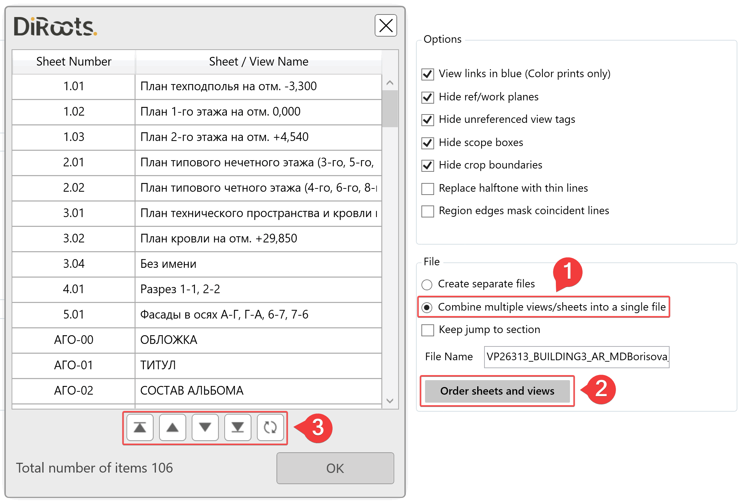Enable Region edges mask coincident lines

pyautogui.click(x=428, y=211)
